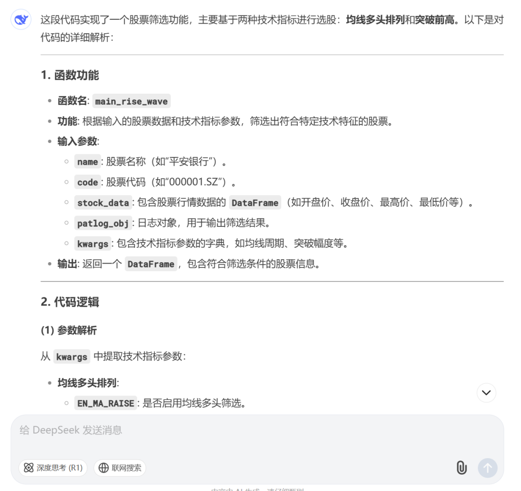Click the (1) 参数解析 subheading
Image resolution: width=521 pixels, height=491 pixels.
tap(69, 330)
